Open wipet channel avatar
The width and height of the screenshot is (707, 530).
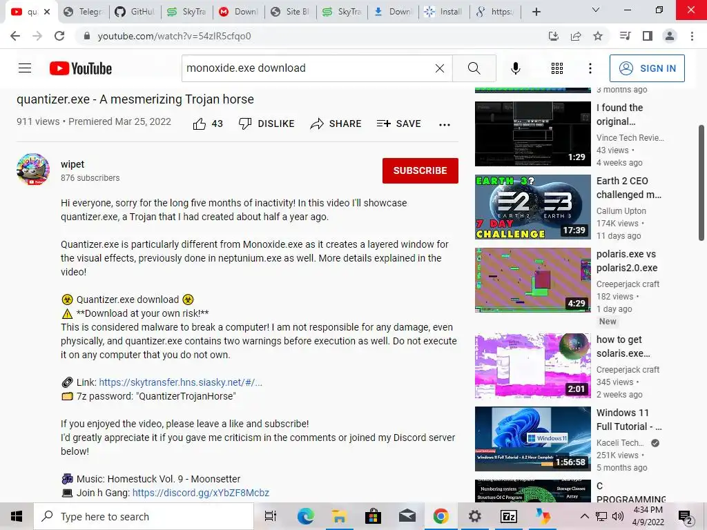click(x=33, y=170)
